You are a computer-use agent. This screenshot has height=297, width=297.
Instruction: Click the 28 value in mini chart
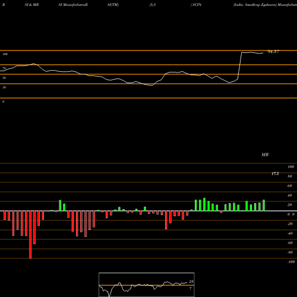click(x=191, y=282)
